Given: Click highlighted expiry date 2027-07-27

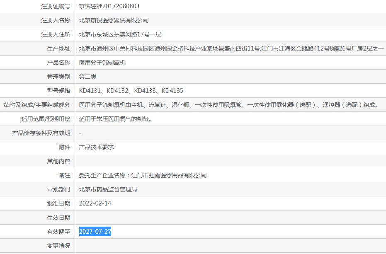Looking at the screenshot, I should click(95, 232).
